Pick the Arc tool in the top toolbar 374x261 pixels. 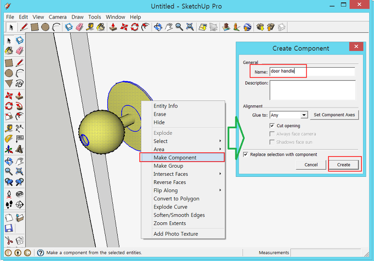56,27
